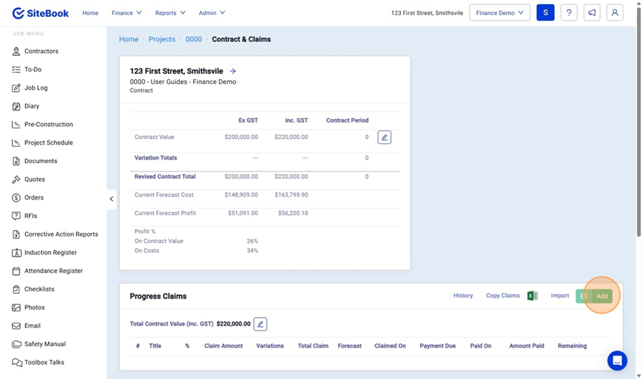This screenshot has height=379, width=642.
Task: Edit contract value with pencil icon
Action: click(x=384, y=137)
